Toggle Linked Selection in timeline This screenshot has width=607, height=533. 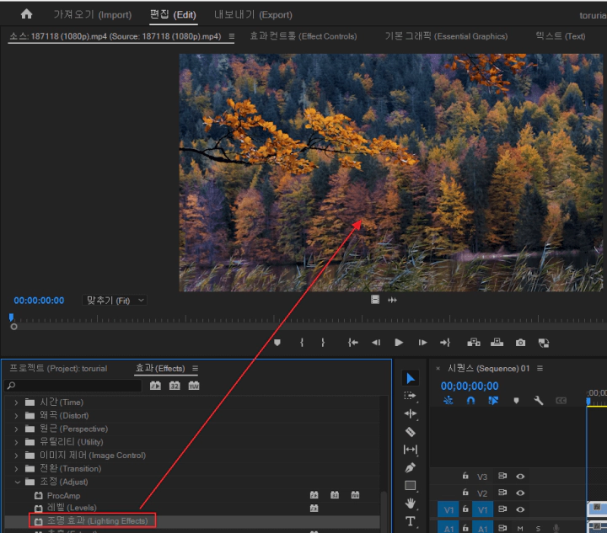[x=493, y=401]
